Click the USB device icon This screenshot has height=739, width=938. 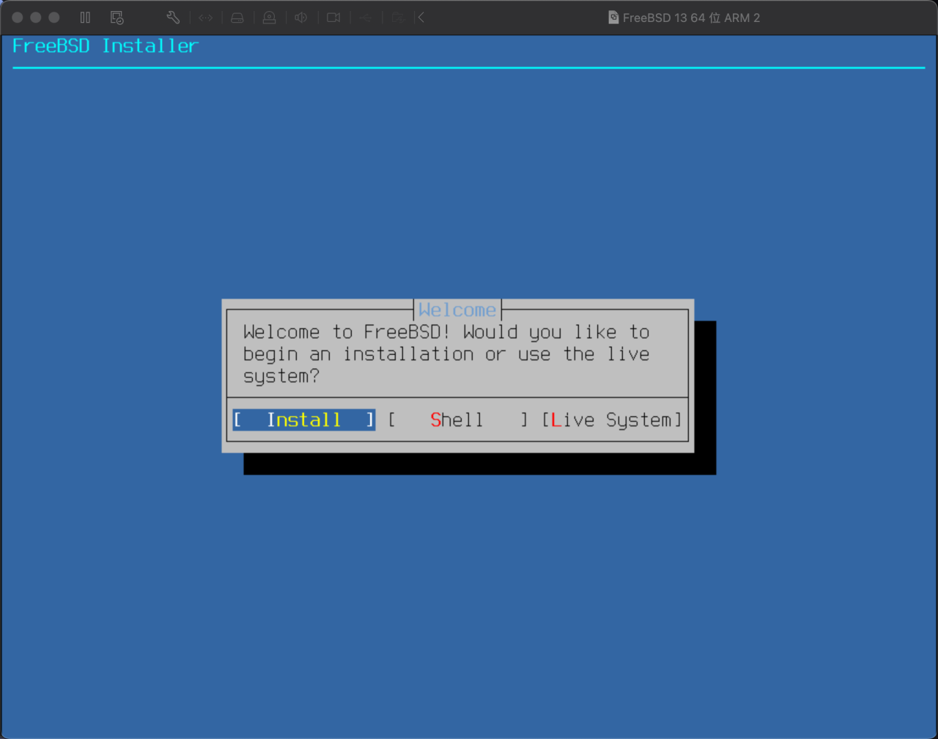[366, 18]
